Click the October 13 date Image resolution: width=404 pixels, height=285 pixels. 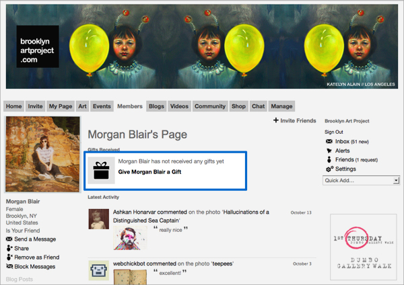pyautogui.click(x=301, y=212)
